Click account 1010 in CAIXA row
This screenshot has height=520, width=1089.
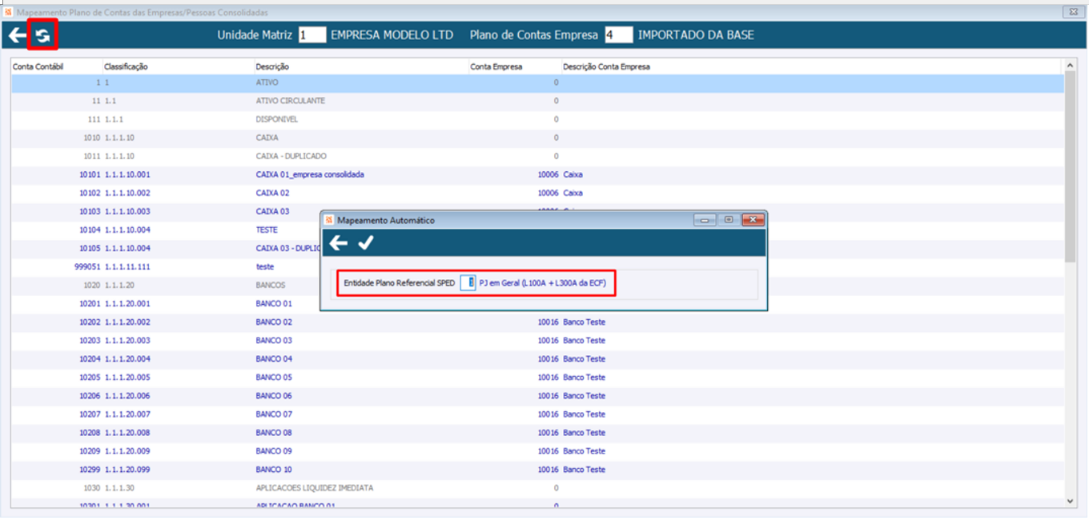point(92,138)
